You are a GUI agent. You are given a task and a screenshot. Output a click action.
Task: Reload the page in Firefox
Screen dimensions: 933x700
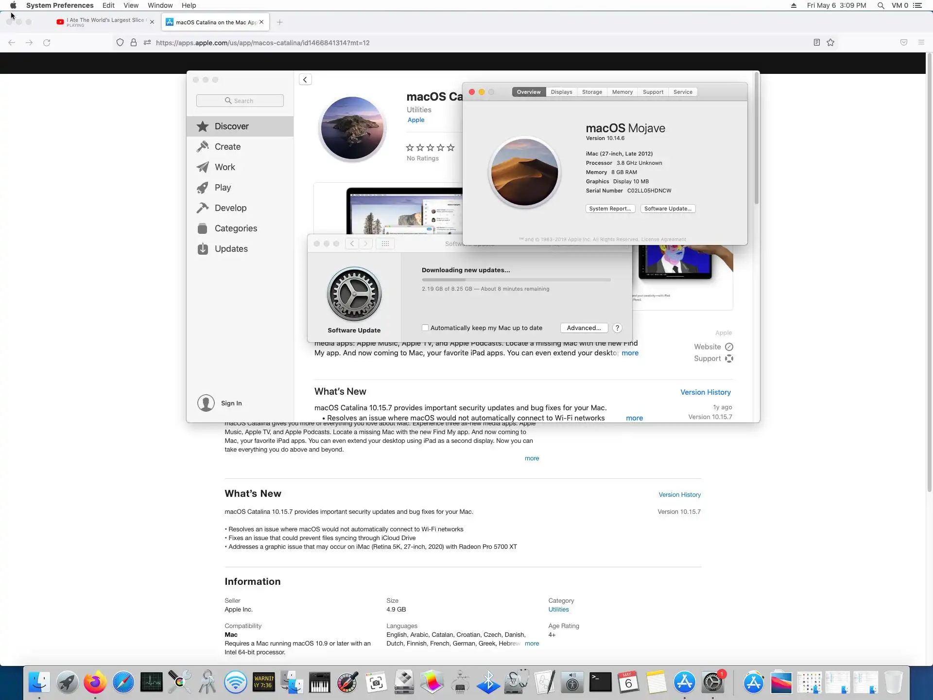(47, 43)
